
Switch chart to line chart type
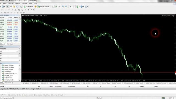(59, 7)
